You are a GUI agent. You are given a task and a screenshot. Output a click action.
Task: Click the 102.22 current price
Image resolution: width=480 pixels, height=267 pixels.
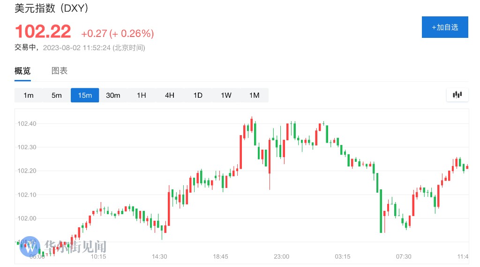click(43, 32)
